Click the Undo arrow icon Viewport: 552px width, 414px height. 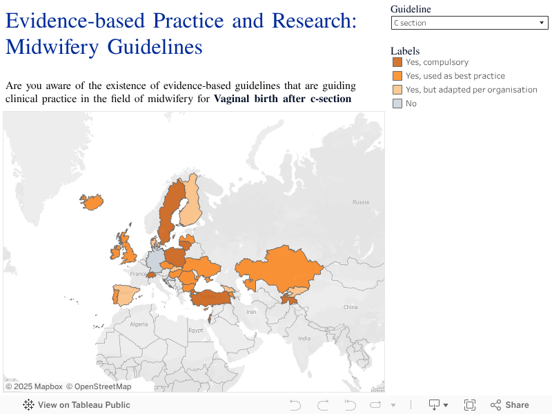click(x=295, y=405)
